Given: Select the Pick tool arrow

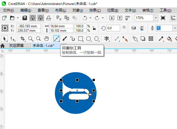Looking at the screenshot, I should pyautogui.click(x=4, y=39).
